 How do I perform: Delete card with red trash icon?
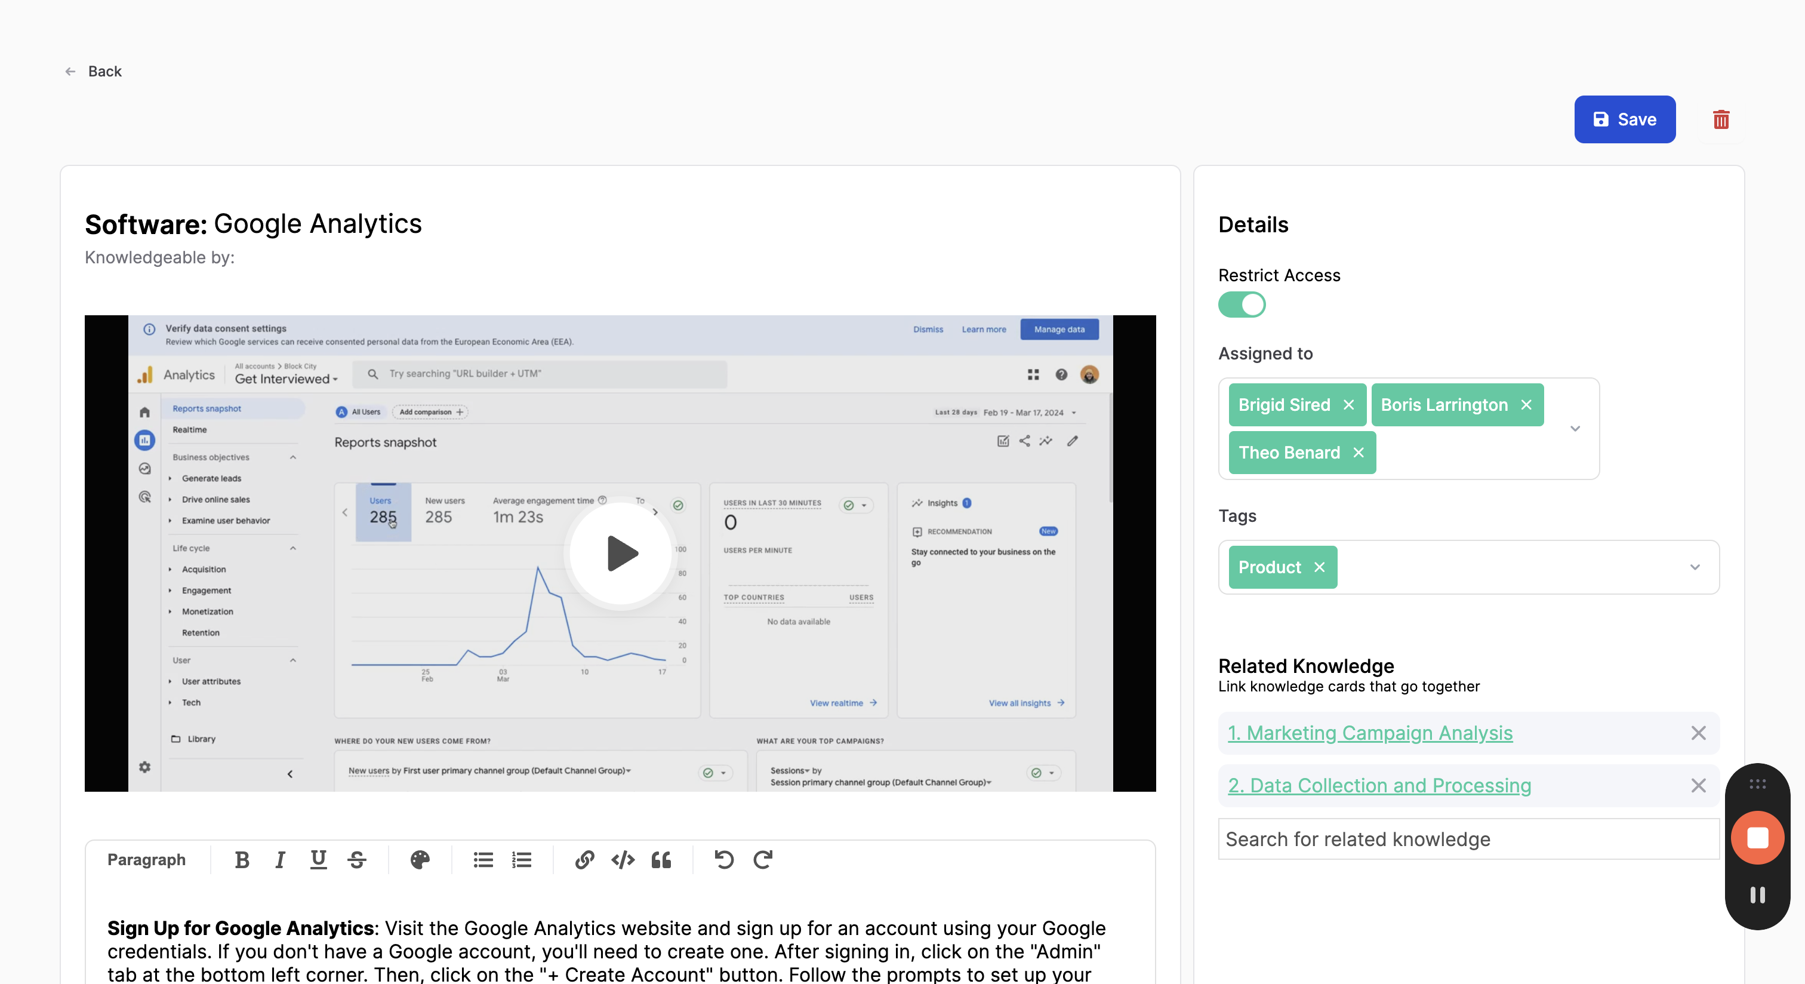click(x=1721, y=119)
